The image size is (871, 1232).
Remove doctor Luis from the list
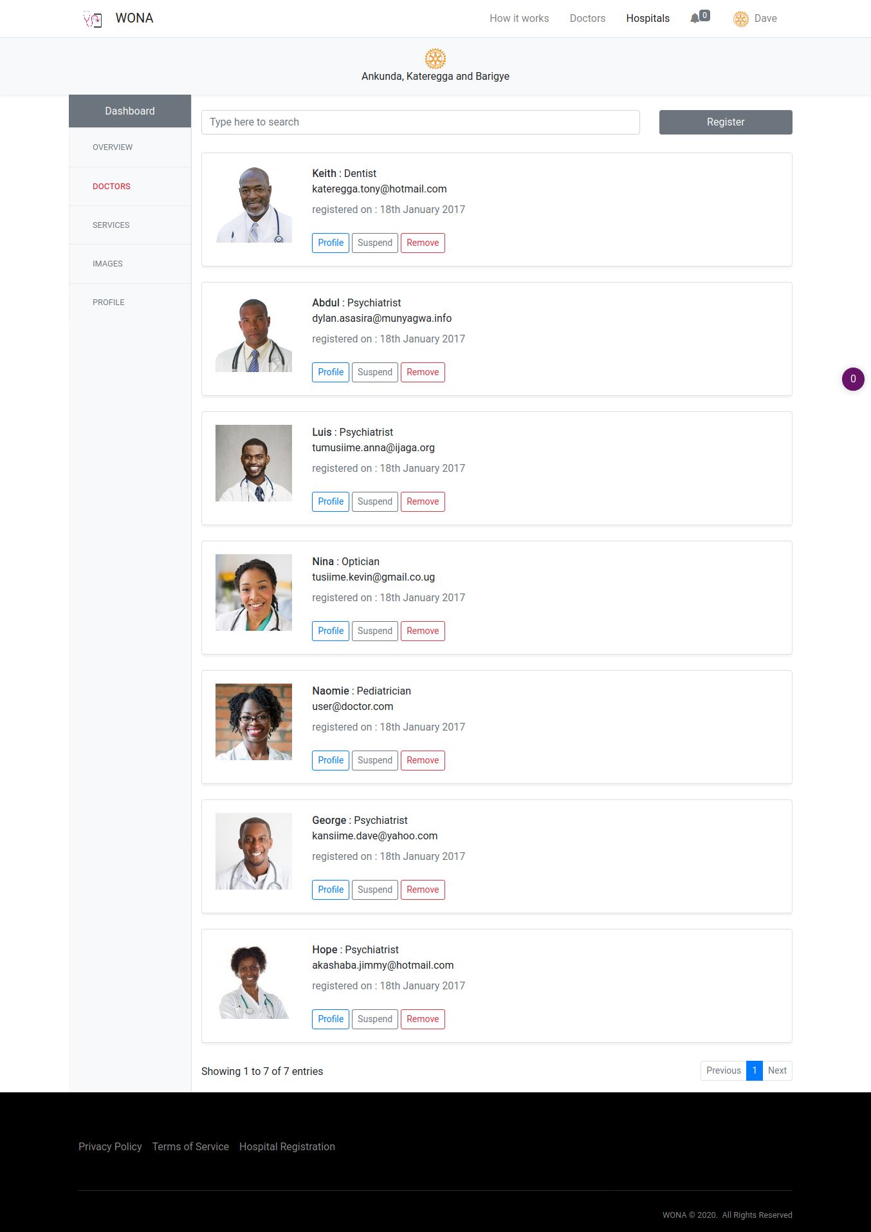click(x=423, y=501)
